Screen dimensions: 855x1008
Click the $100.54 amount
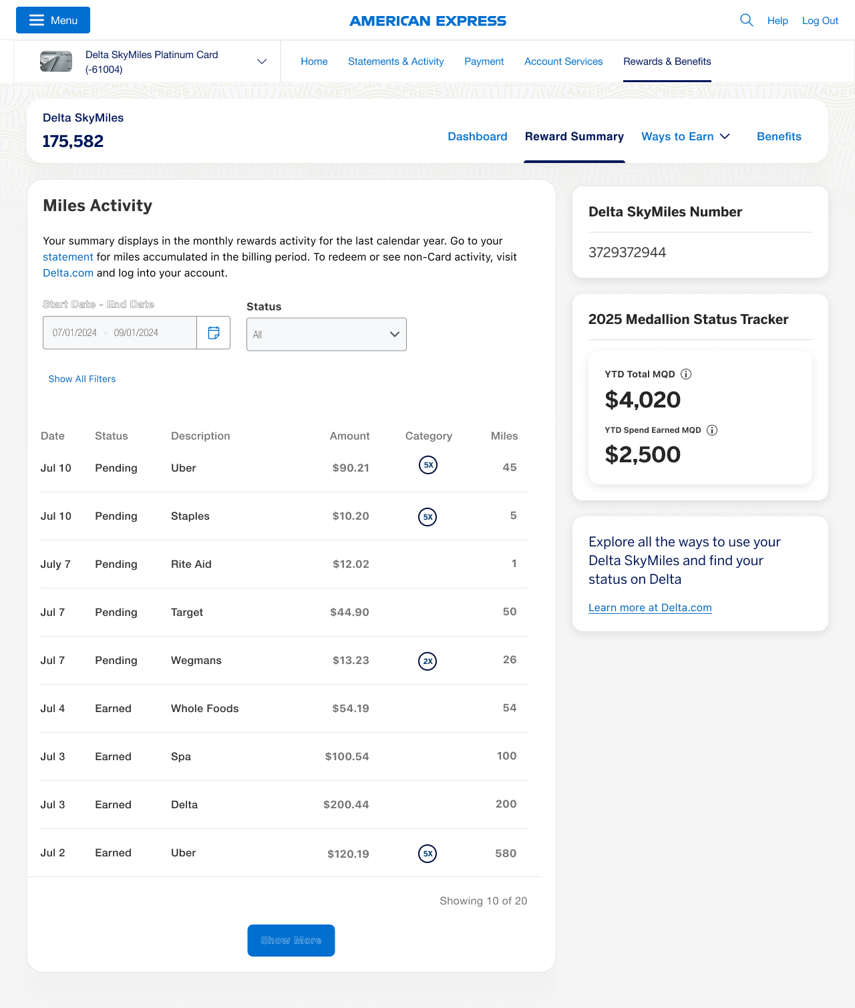pyautogui.click(x=347, y=757)
